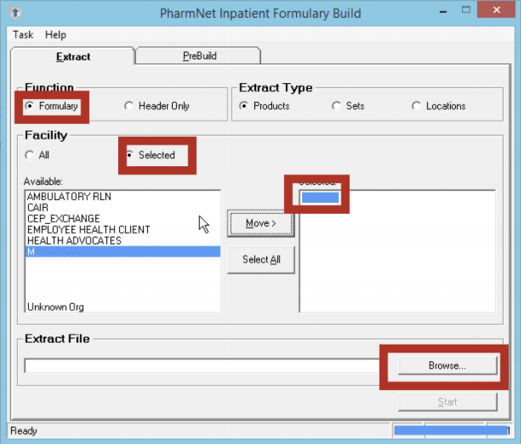Pick CEP_EXCHANGE in Available list

tap(63, 218)
